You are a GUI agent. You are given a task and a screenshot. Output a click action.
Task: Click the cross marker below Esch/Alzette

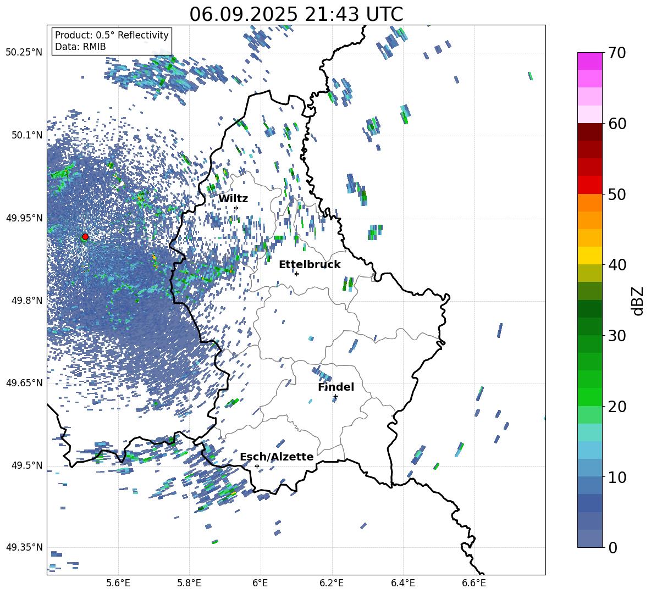tap(257, 466)
